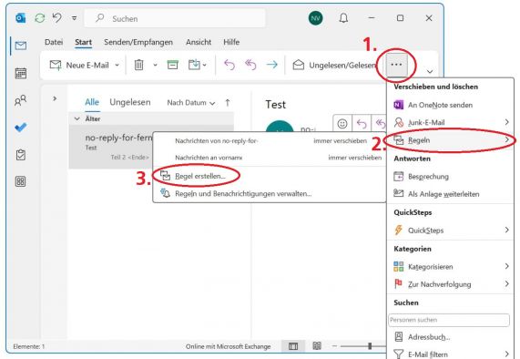
Task: Open the E-Mail filtern submenu
Action: click(450, 354)
